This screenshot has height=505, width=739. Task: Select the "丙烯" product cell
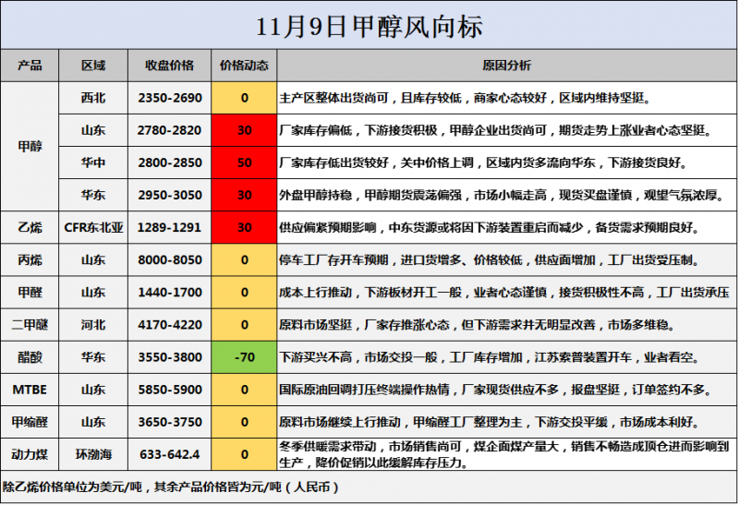(30, 260)
